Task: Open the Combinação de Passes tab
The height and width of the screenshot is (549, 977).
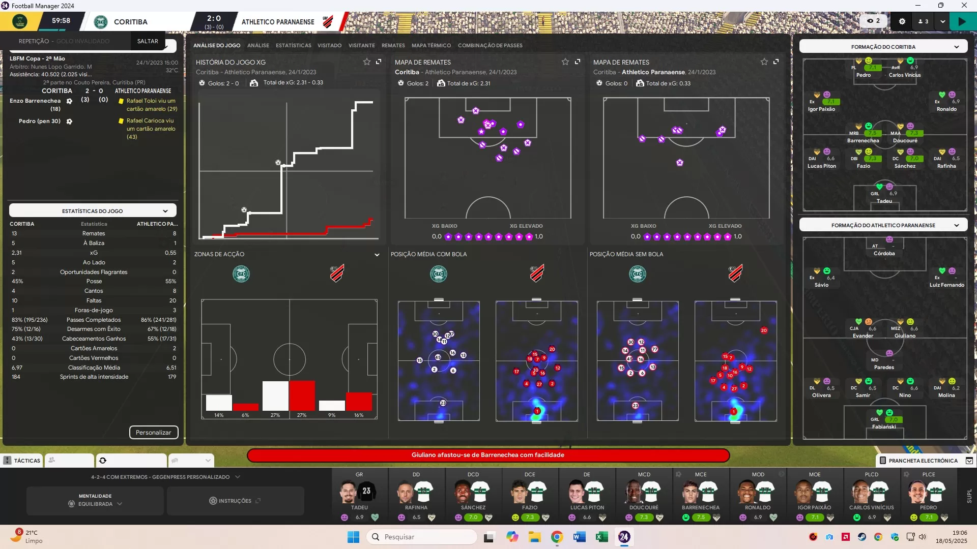Action: tap(490, 46)
